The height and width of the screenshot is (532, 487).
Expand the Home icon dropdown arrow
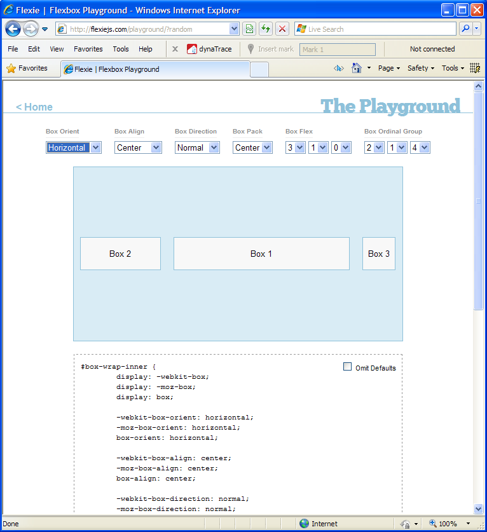click(369, 68)
